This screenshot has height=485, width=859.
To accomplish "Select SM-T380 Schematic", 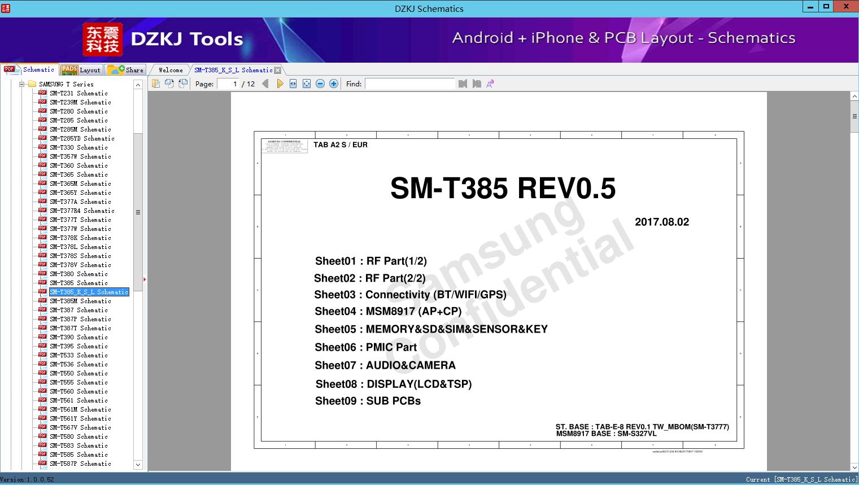I will click(x=79, y=274).
